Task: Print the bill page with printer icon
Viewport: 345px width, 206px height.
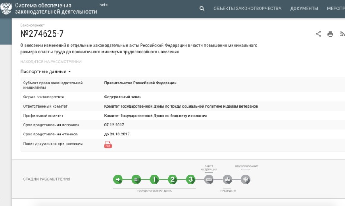Action: (330, 34)
